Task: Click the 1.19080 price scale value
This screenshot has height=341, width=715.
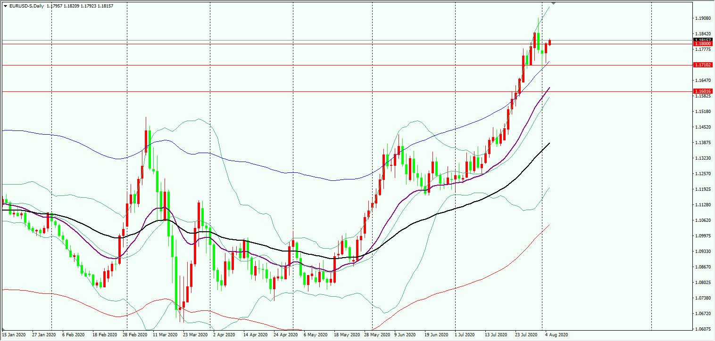Action: tap(703, 18)
